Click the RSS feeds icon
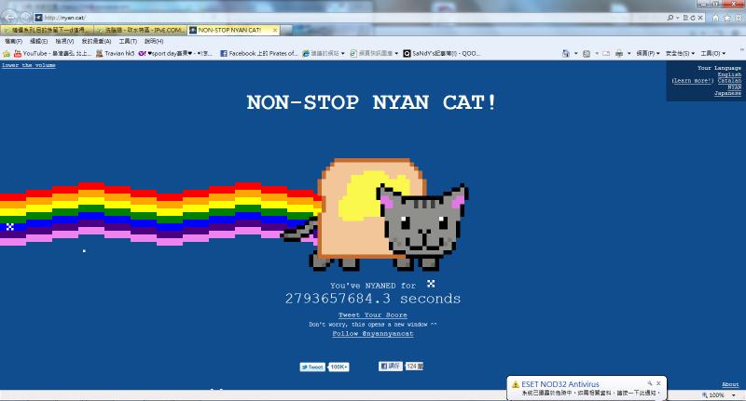This screenshot has height=401, width=746. point(587,54)
